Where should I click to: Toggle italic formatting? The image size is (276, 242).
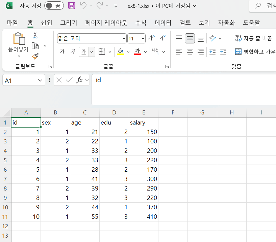[73, 52]
